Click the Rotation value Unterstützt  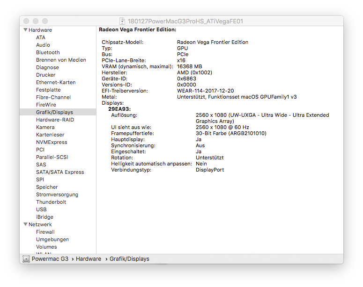tap(210, 158)
